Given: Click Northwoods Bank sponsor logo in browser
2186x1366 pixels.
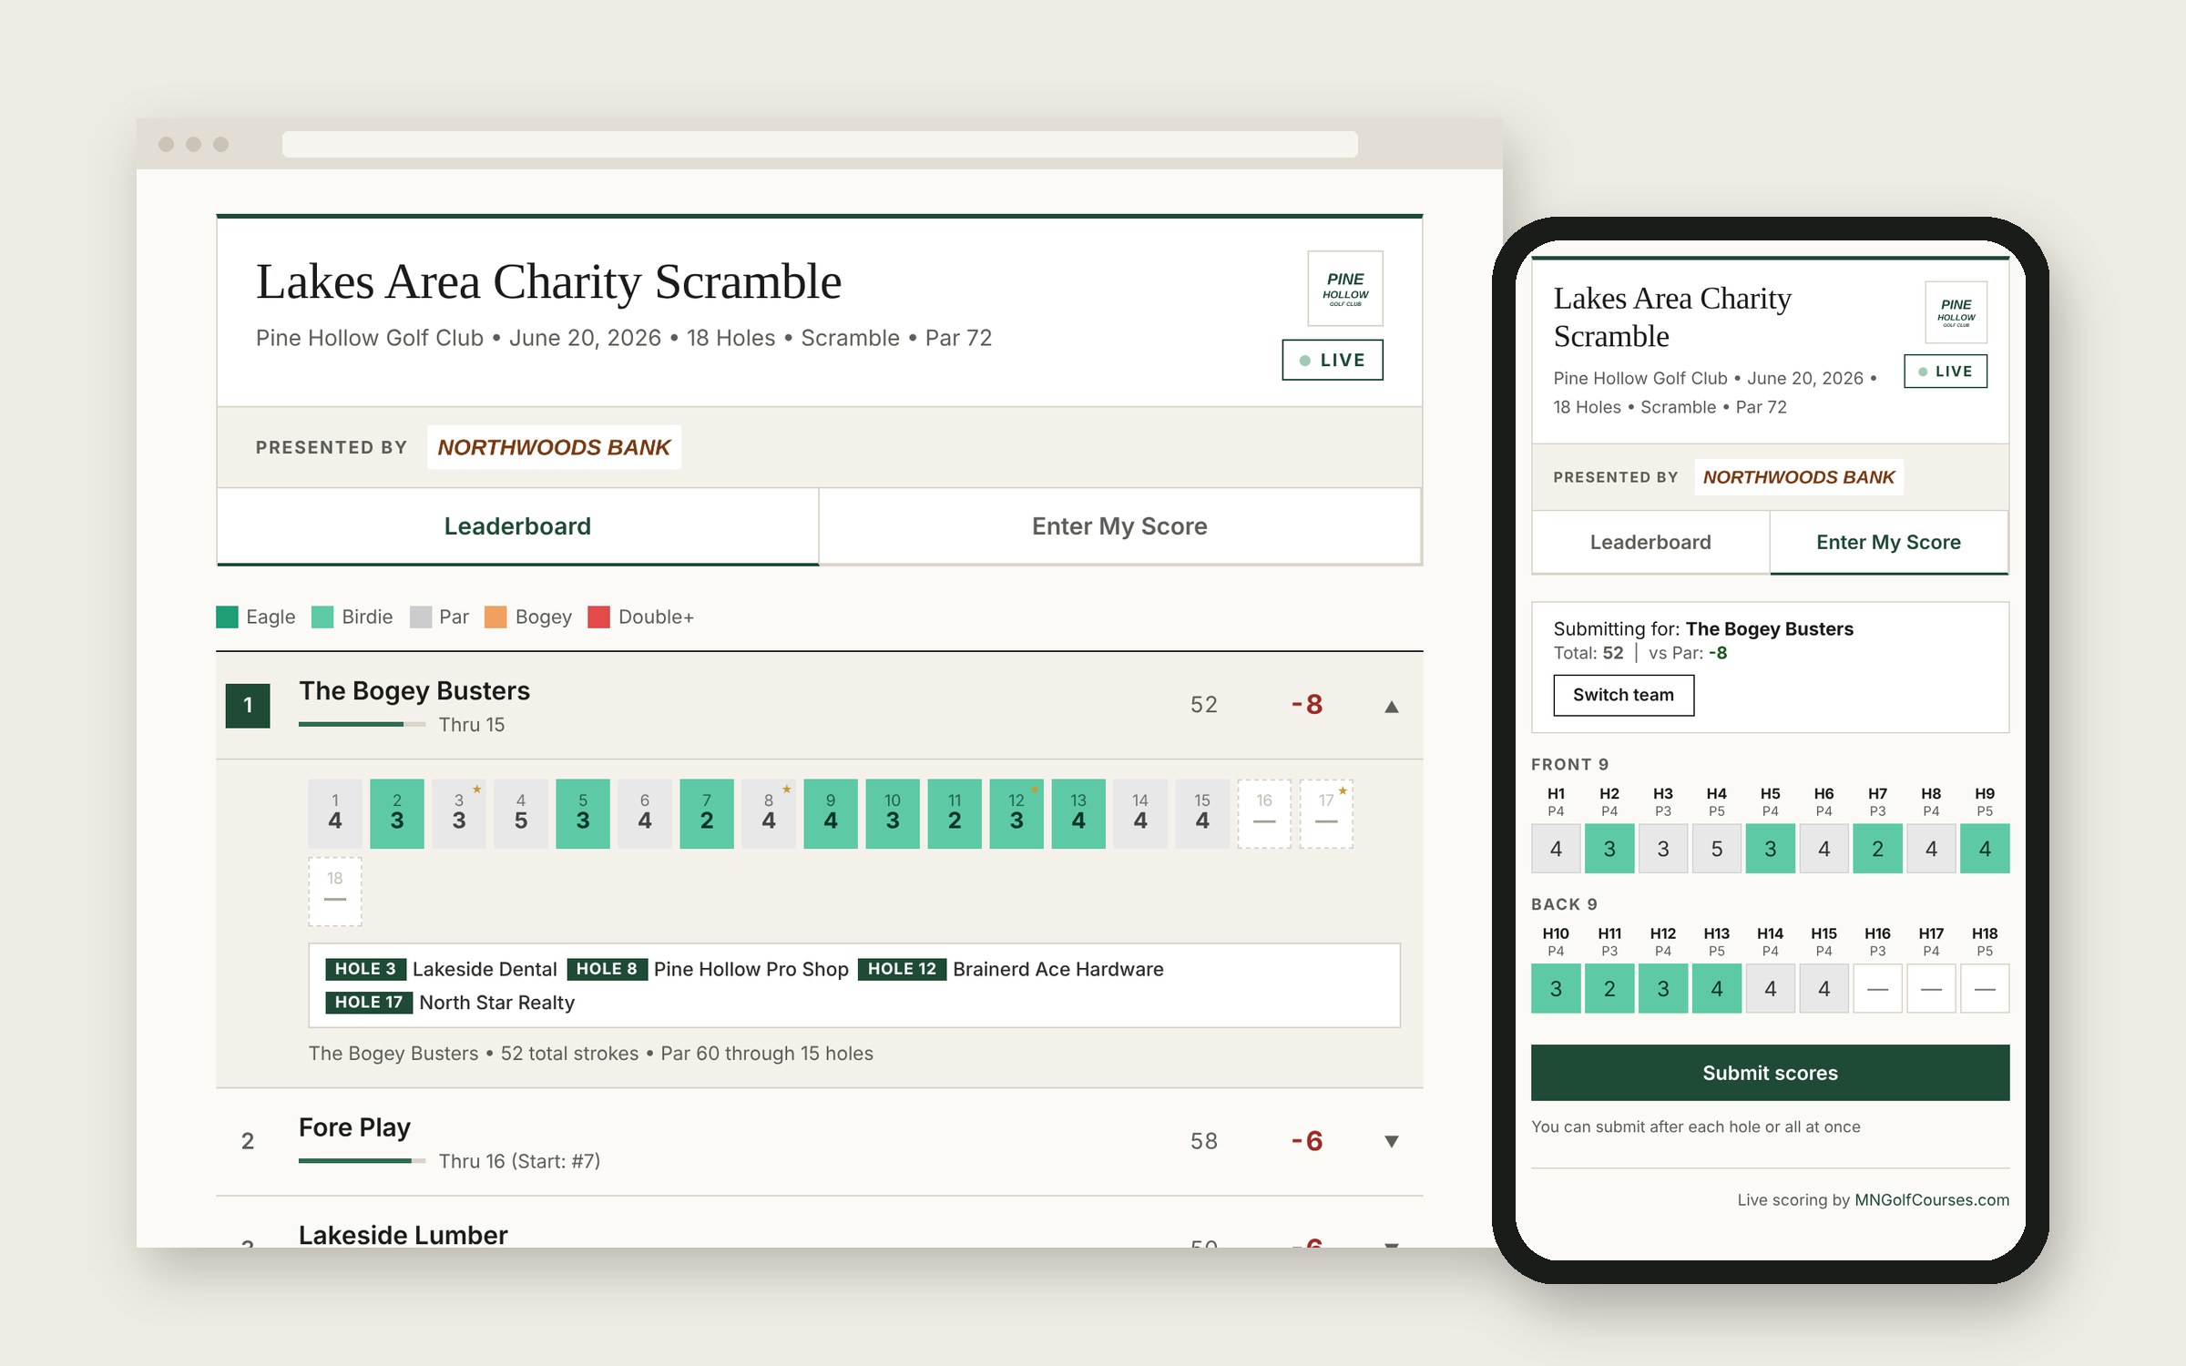Looking at the screenshot, I should tap(554, 447).
